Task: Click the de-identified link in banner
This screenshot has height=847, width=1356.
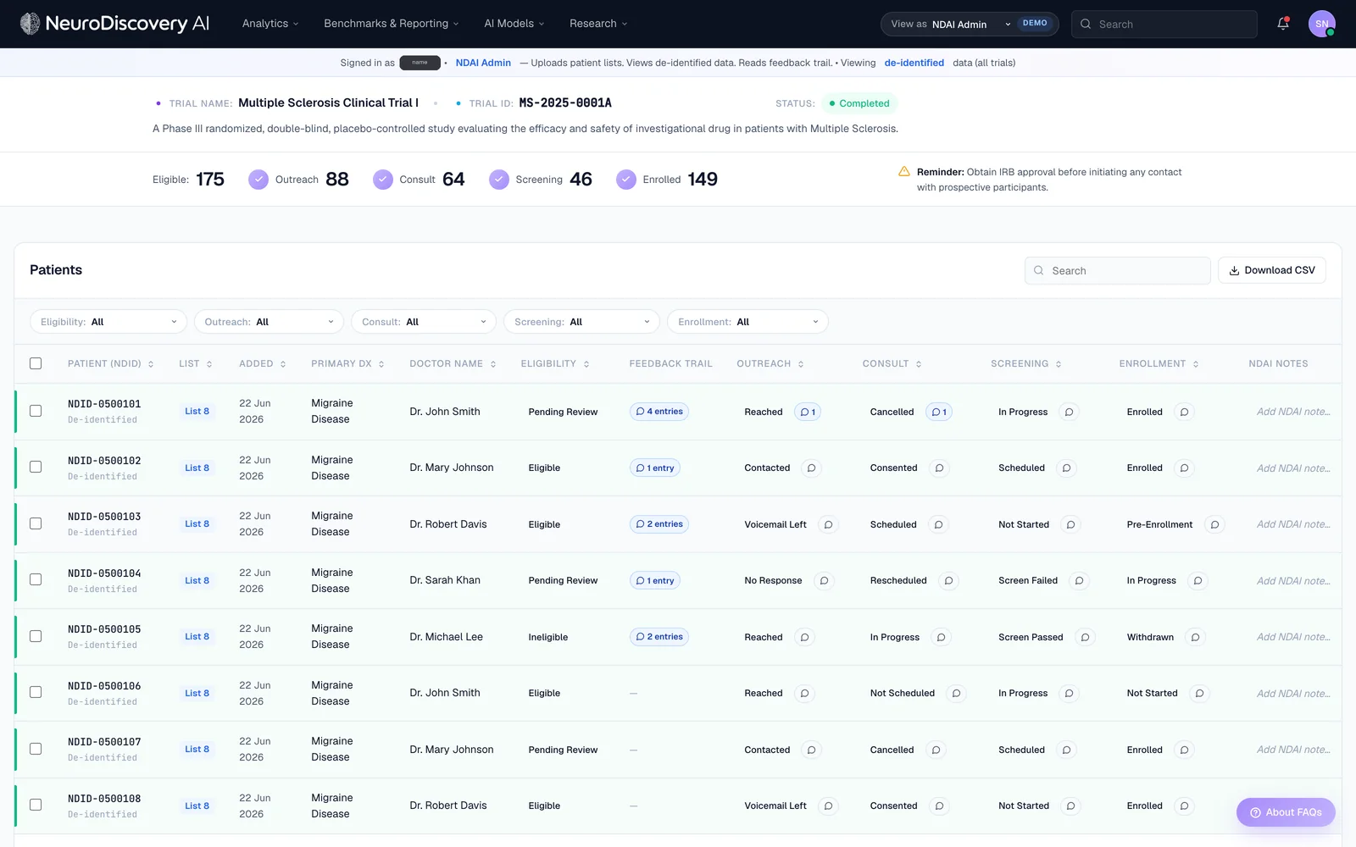Action: (914, 63)
